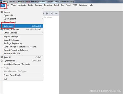123x94 pixels.
Task: Open the Navigate menu
Action: coord(22,5)
